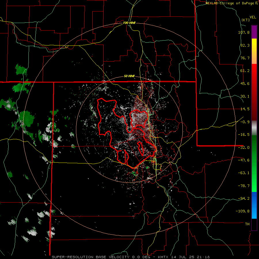
Task: Click the -32.0 velocity scale value
Action: click(244, 148)
